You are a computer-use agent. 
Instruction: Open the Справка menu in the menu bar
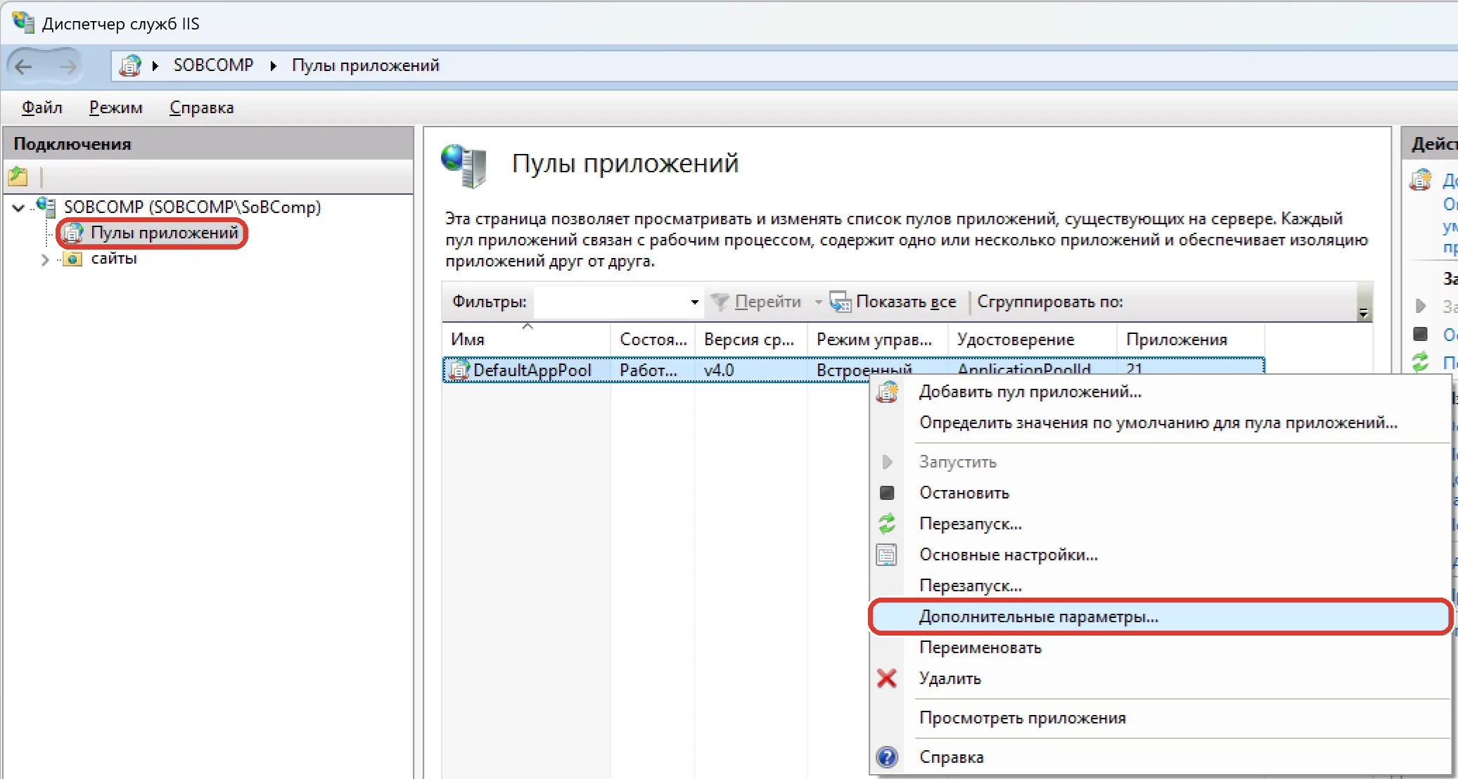coord(202,108)
